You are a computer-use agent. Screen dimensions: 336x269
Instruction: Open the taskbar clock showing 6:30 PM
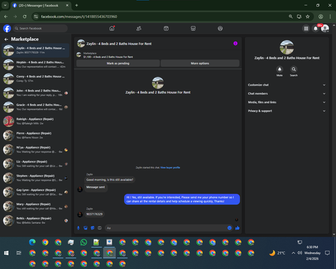(312, 253)
